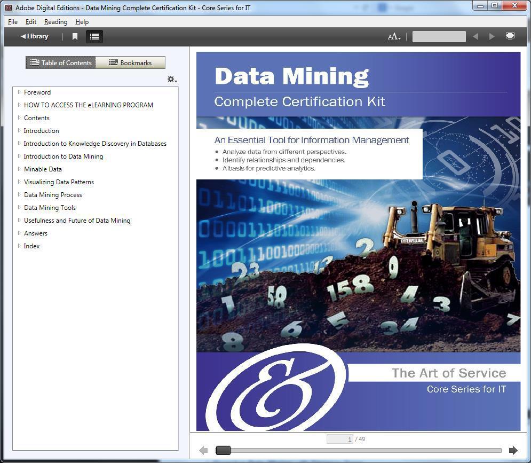Viewport: 531px width, 463px height.
Task: Jump to Index chapter
Action: (31, 246)
